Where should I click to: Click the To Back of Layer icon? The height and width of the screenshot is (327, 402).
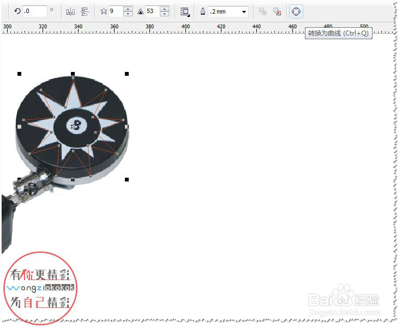pyautogui.click(x=277, y=11)
